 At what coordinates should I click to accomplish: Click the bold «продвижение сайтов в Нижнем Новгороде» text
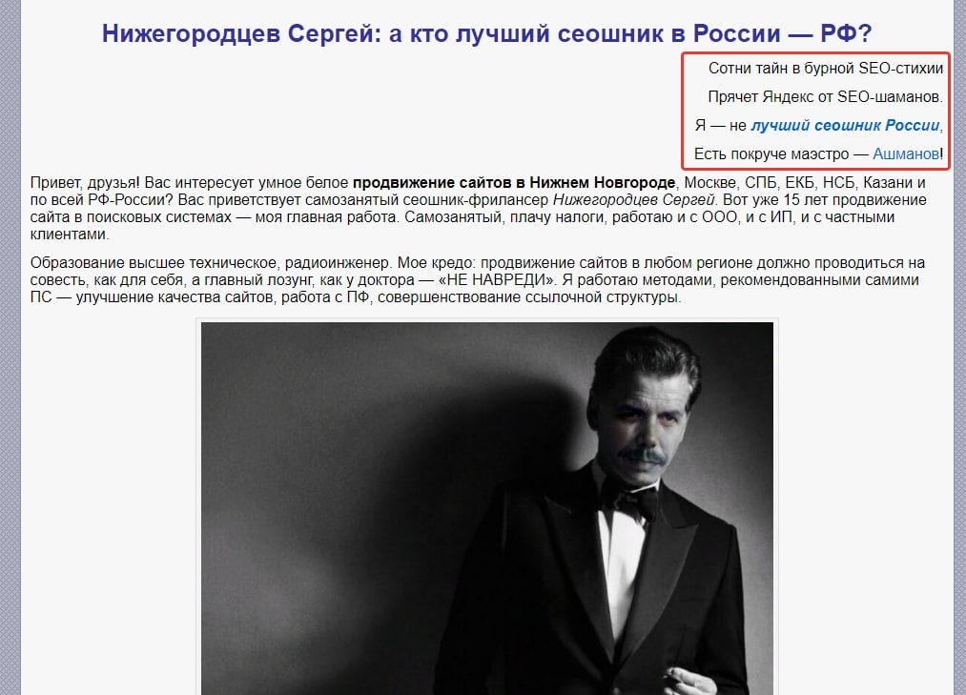(514, 183)
